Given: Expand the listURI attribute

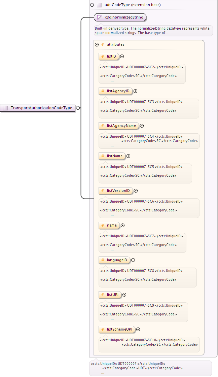Looking at the screenshot, I should pos(124,295).
